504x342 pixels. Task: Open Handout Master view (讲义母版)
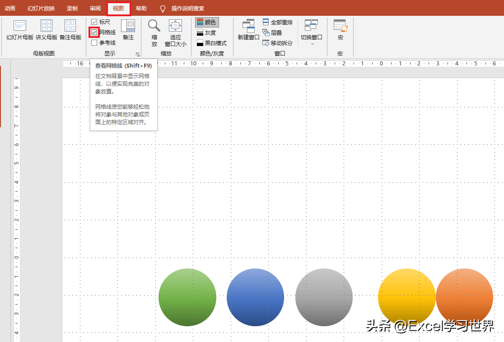(x=47, y=30)
